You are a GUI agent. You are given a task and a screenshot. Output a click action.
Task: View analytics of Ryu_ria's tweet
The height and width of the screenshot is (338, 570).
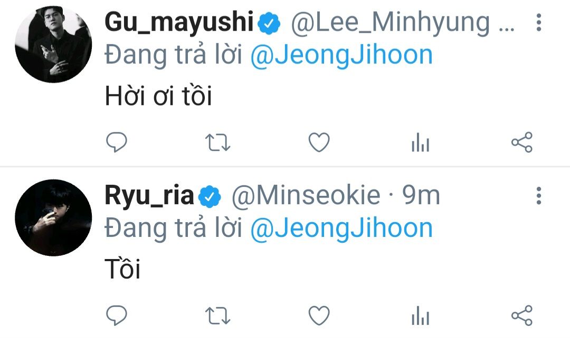click(420, 316)
